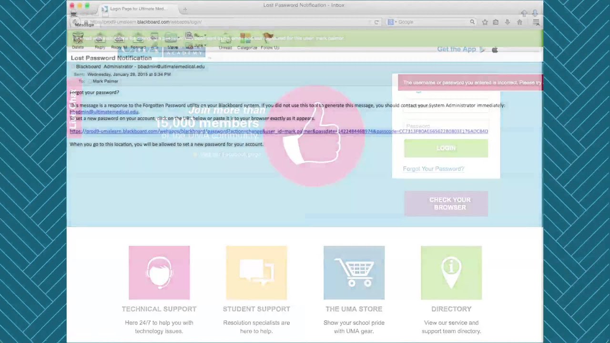Open the Student Support chat icon
610x343 pixels.
click(x=256, y=273)
